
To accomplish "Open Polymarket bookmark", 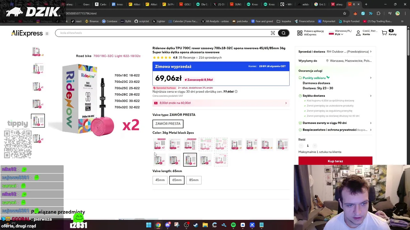I will click(326, 21).
